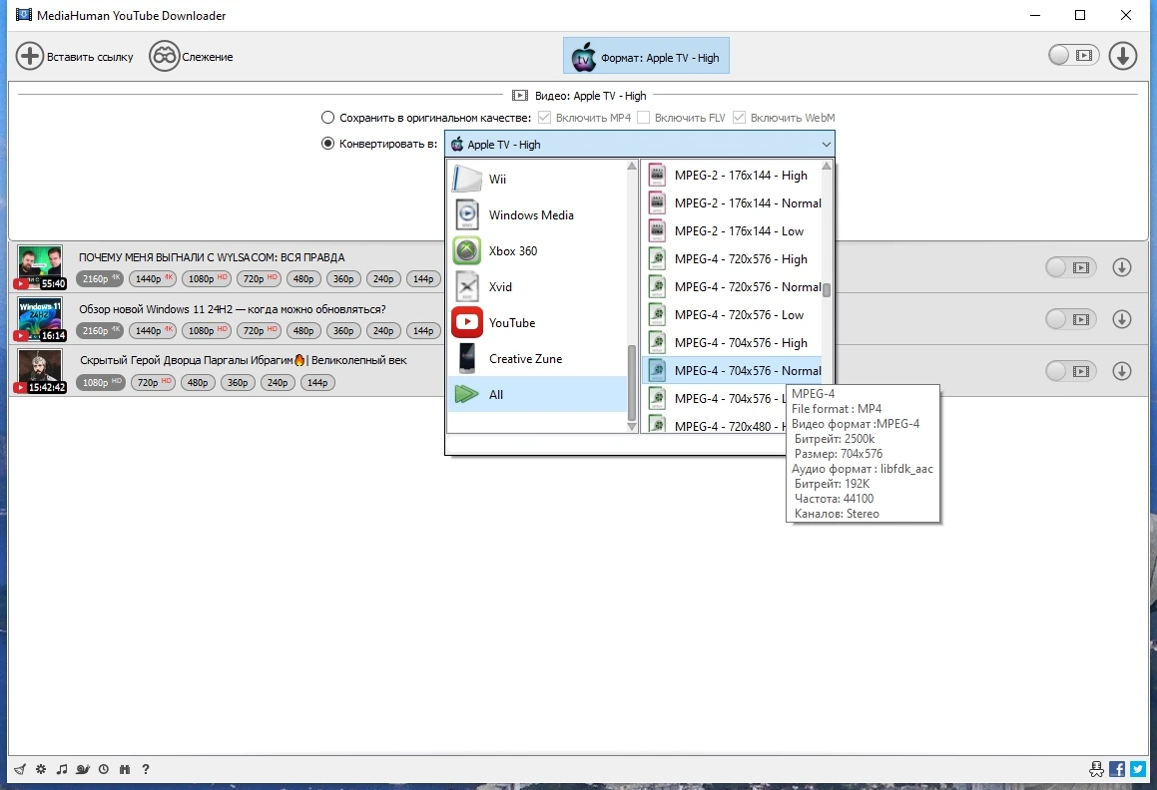Toggle the 'Включить WebM' checkbox
The height and width of the screenshot is (790, 1157).
tap(740, 118)
